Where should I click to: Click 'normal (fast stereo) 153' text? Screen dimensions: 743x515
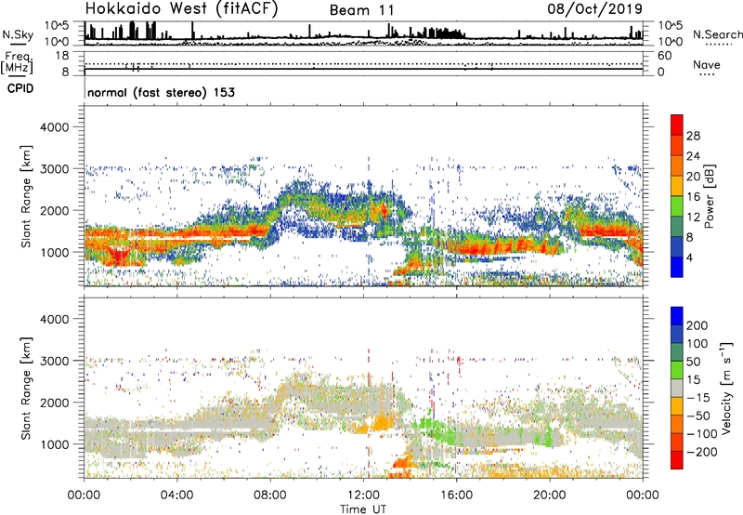pos(161,92)
